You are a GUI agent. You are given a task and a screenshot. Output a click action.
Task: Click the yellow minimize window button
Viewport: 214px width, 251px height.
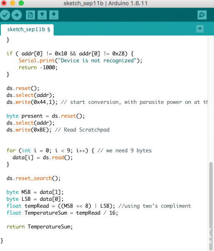coord(13,3)
